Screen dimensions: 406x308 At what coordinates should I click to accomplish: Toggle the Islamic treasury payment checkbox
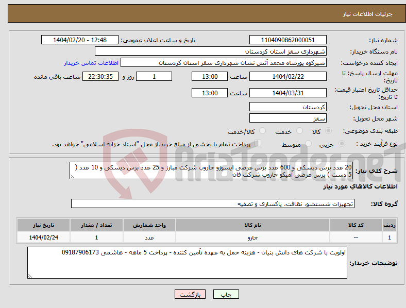(258, 143)
